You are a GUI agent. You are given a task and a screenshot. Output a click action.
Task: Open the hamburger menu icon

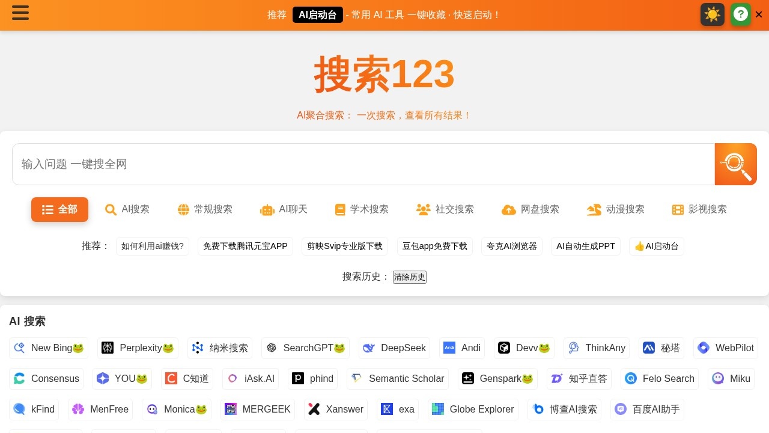pyautogui.click(x=20, y=13)
